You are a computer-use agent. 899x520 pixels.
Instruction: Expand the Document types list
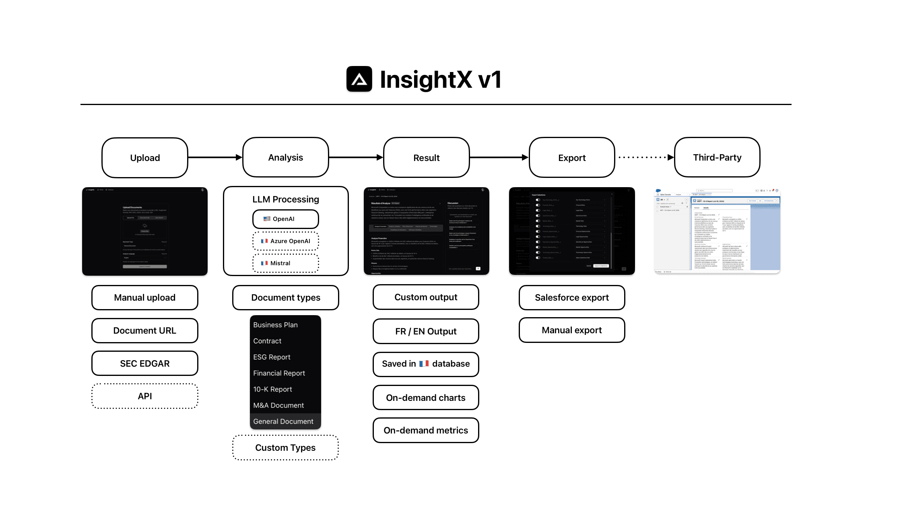click(285, 298)
